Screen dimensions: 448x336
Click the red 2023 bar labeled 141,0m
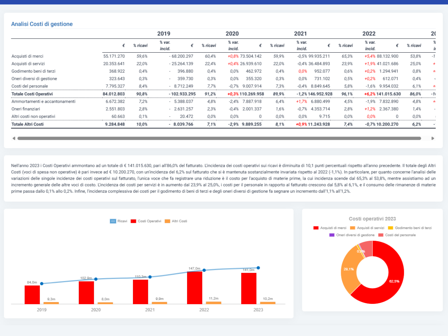(x=249, y=288)
